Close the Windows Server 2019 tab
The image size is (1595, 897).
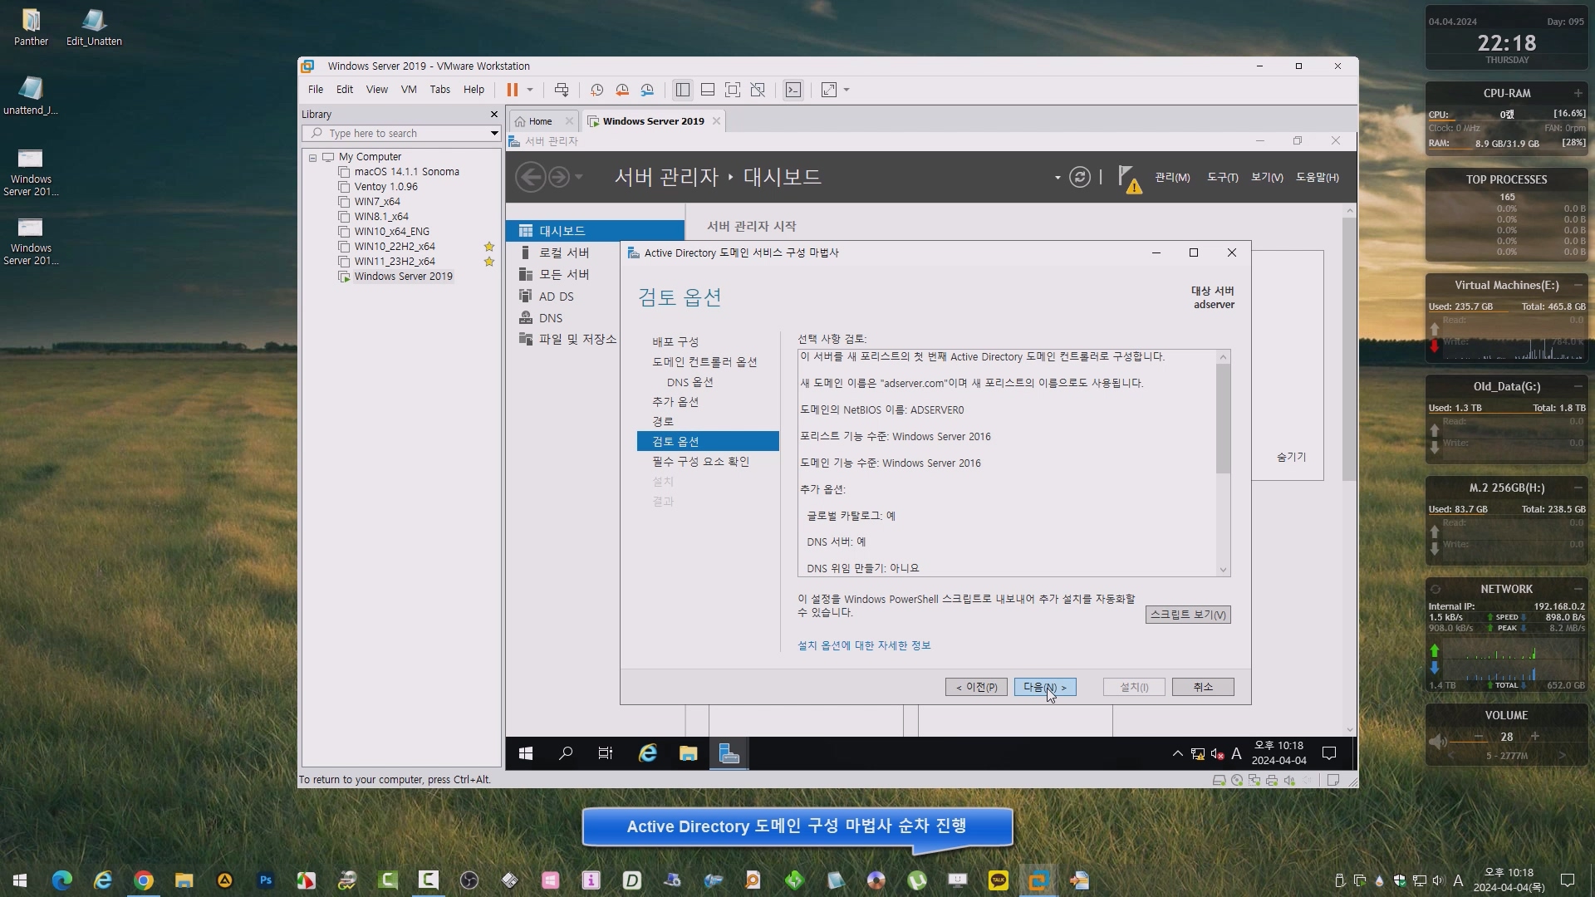pyautogui.click(x=716, y=121)
